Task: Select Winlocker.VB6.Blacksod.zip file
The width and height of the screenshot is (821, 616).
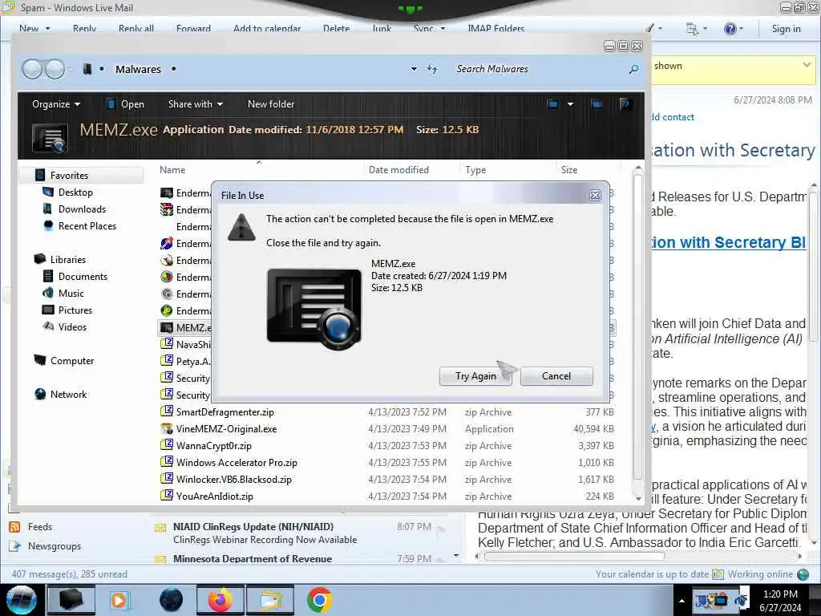Action: 233,480
